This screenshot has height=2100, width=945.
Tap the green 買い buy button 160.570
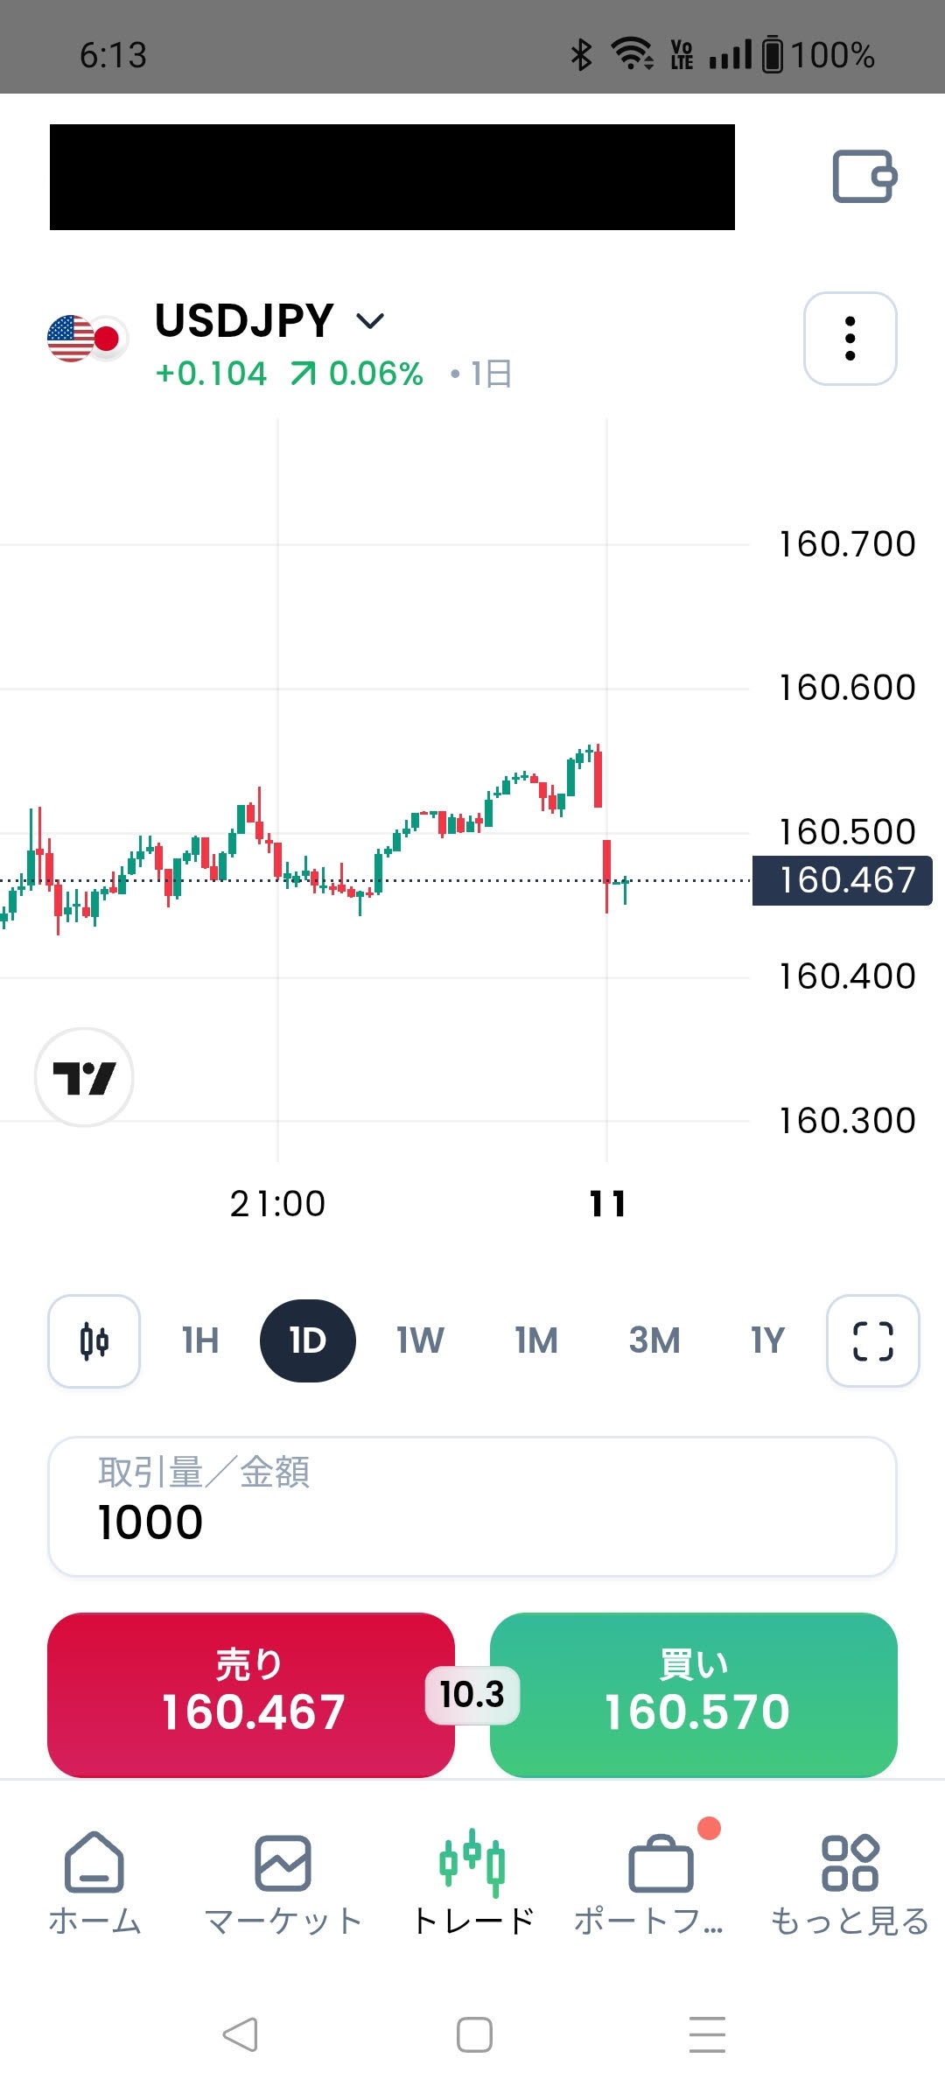click(694, 1695)
